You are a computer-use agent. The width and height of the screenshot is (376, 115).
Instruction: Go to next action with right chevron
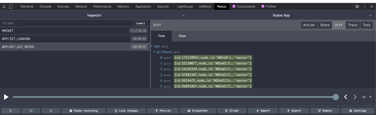[x=355, y=97]
